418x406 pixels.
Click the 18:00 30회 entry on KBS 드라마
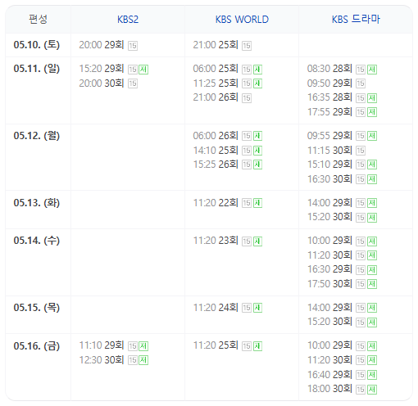click(329, 389)
